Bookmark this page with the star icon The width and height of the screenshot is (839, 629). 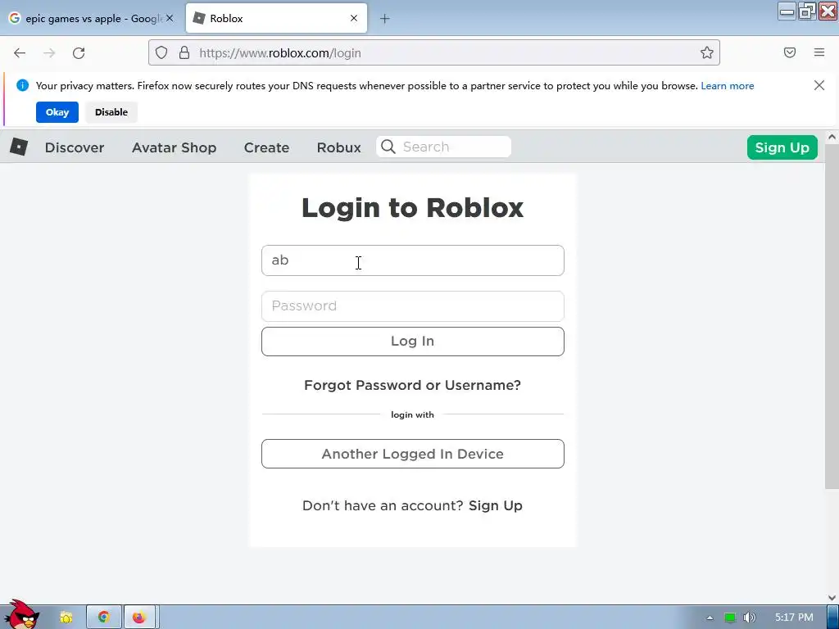coord(707,52)
